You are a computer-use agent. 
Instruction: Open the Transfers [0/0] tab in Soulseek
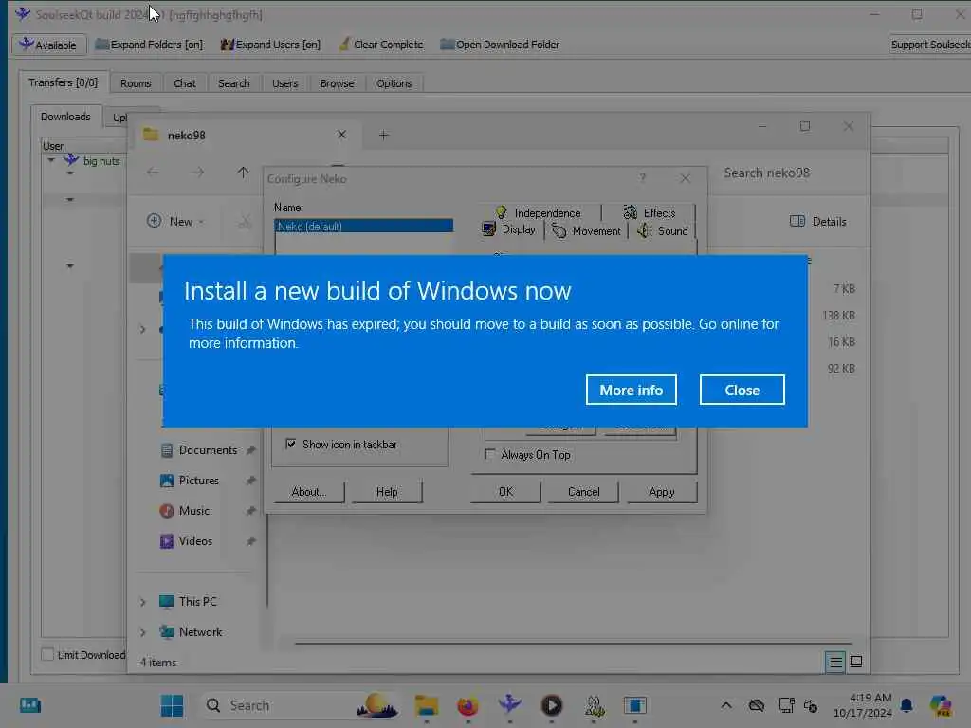[x=64, y=82]
